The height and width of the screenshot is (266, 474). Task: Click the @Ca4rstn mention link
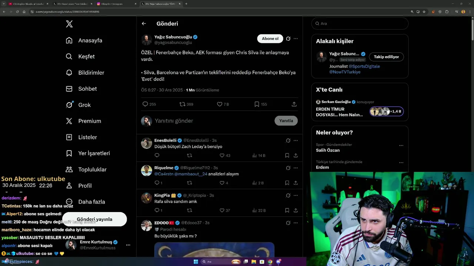point(164,174)
